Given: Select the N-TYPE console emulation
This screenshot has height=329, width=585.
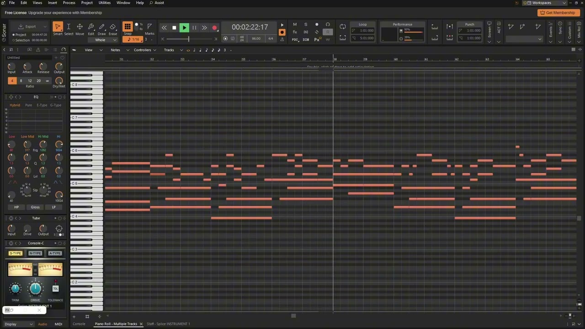Looking at the screenshot, I should pyautogui.click(x=35, y=253).
